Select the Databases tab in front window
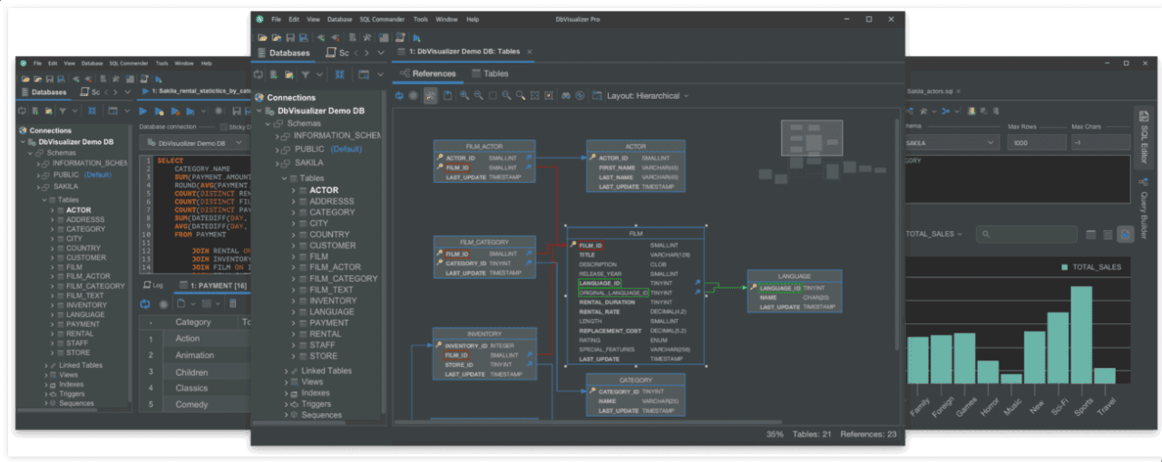1162x462 pixels. (x=284, y=53)
